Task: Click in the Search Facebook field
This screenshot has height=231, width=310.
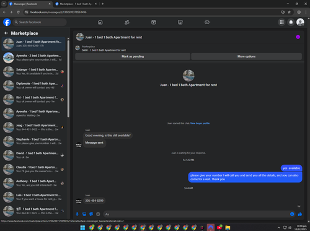Action: (40, 22)
